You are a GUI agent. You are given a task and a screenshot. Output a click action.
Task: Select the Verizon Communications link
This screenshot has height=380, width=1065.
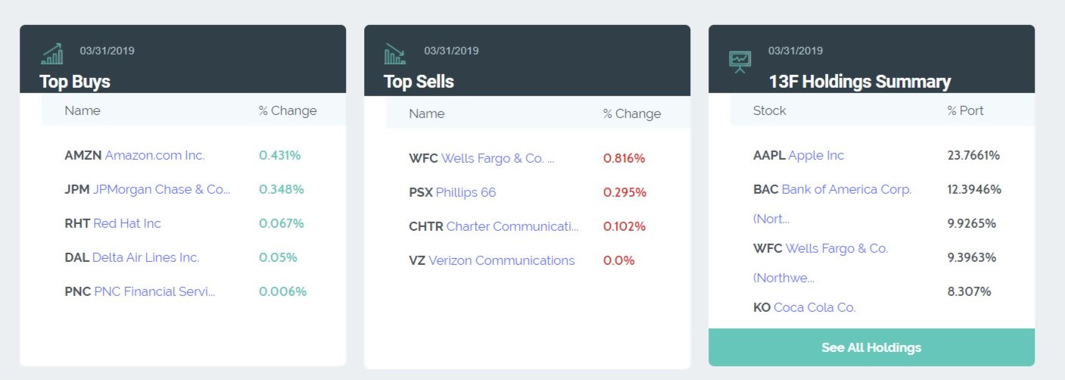click(501, 260)
